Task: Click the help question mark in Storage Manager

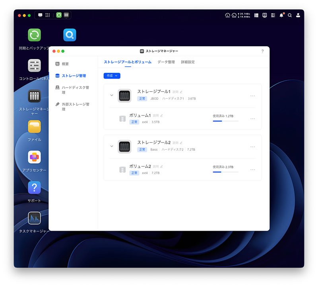Action: coord(262,51)
